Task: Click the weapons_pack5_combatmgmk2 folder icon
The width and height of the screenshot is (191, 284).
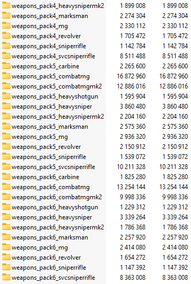Action: point(6,86)
